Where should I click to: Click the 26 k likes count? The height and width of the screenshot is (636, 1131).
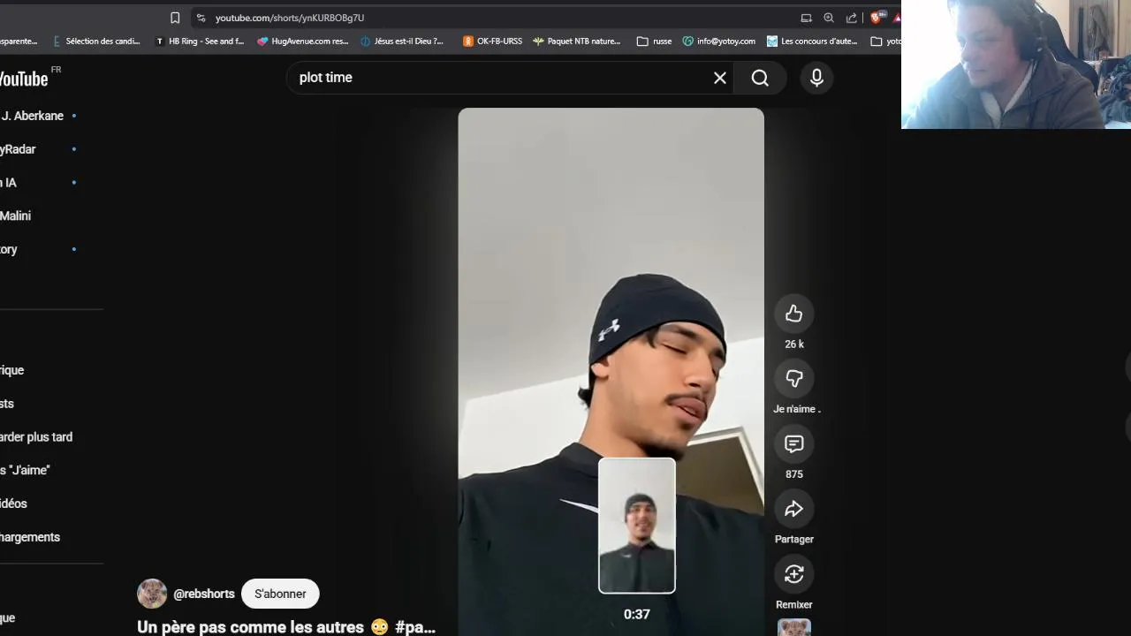click(794, 344)
